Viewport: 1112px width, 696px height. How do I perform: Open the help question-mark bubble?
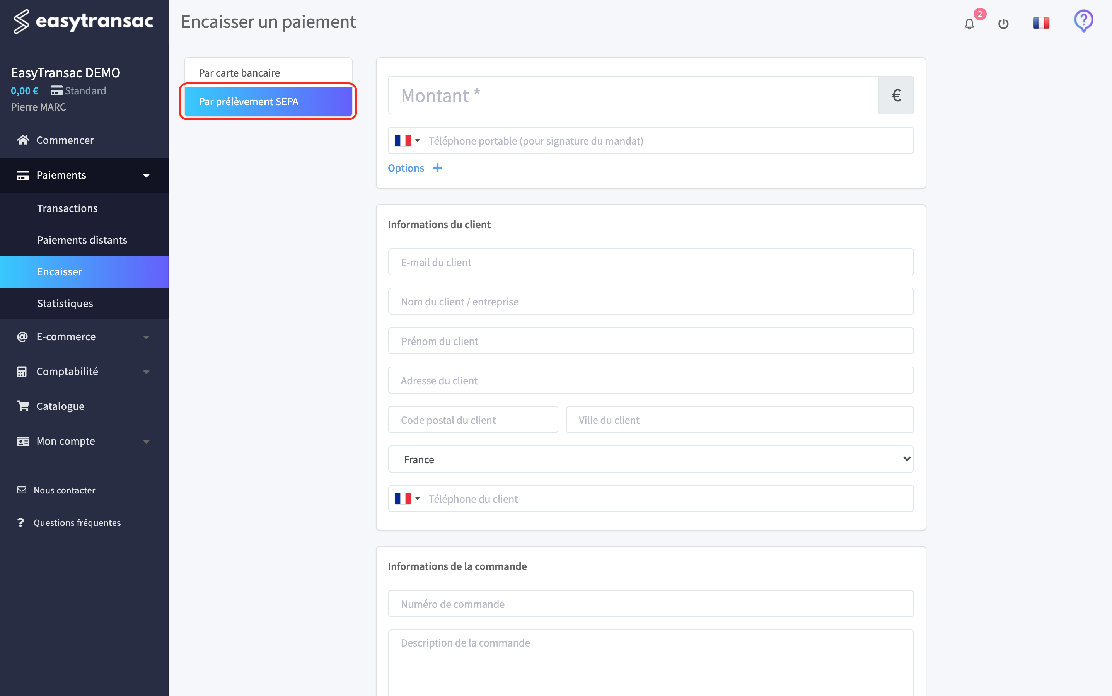(1083, 21)
